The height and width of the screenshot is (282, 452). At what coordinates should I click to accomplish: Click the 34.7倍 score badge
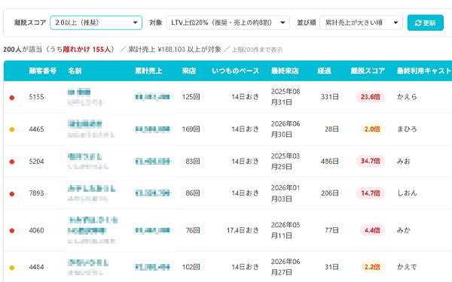pyautogui.click(x=371, y=161)
